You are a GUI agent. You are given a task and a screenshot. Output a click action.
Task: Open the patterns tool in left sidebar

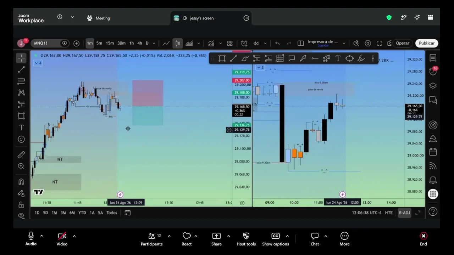21,93
